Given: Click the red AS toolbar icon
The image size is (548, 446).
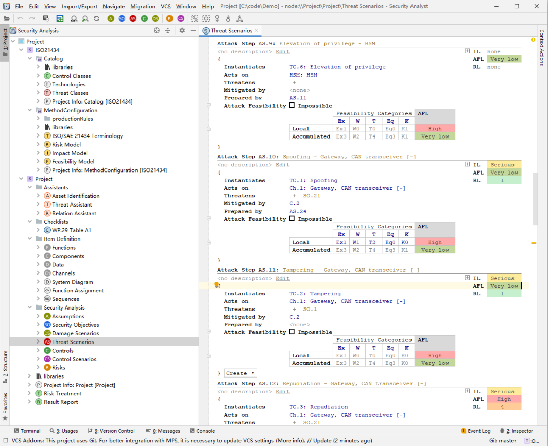Looking at the screenshot, I should pos(133,18).
